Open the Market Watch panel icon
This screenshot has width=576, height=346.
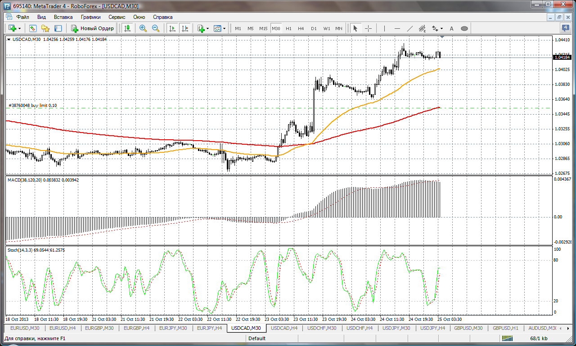(x=33, y=28)
